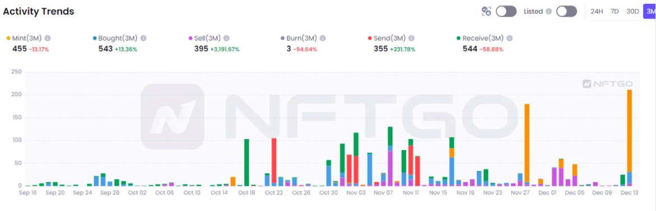Click the info icon next to Listed
The width and height of the screenshot is (656, 211).
548,12
